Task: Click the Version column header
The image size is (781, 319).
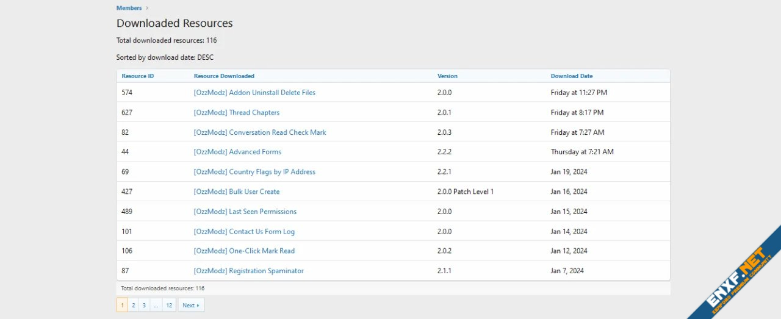Action: point(447,76)
